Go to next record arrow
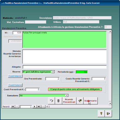Viewport: 120px width, 120px height. [x=35, y=106]
